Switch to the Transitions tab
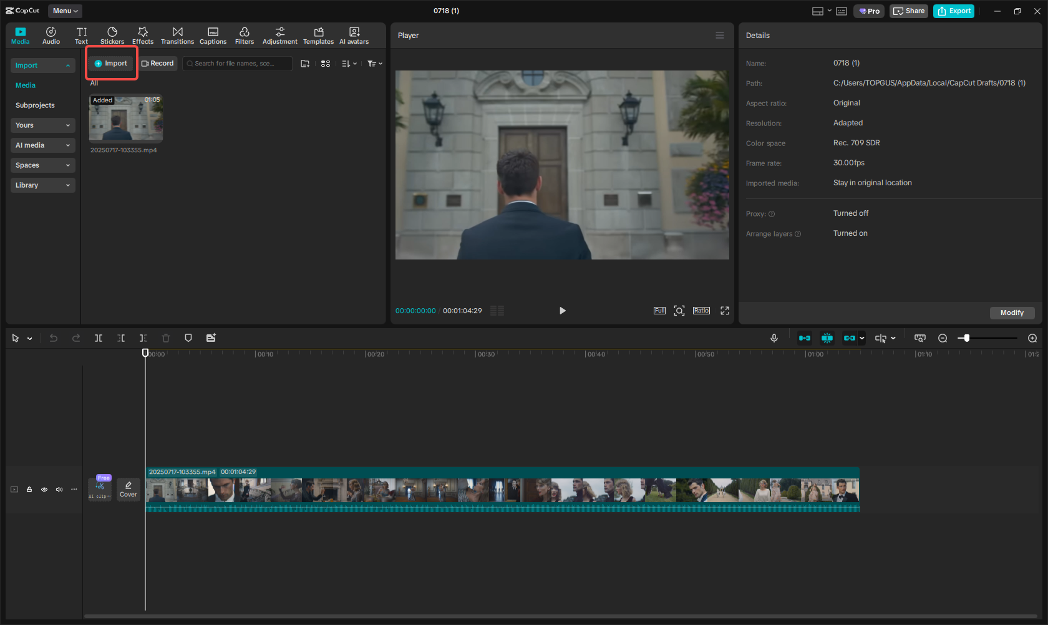1048x625 pixels. [x=178, y=36]
